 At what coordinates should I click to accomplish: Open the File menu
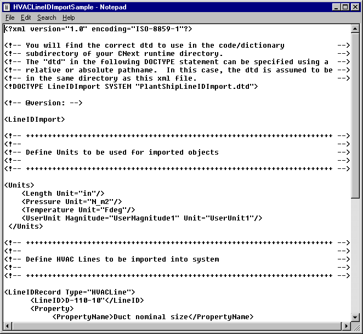tap(10, 18)
